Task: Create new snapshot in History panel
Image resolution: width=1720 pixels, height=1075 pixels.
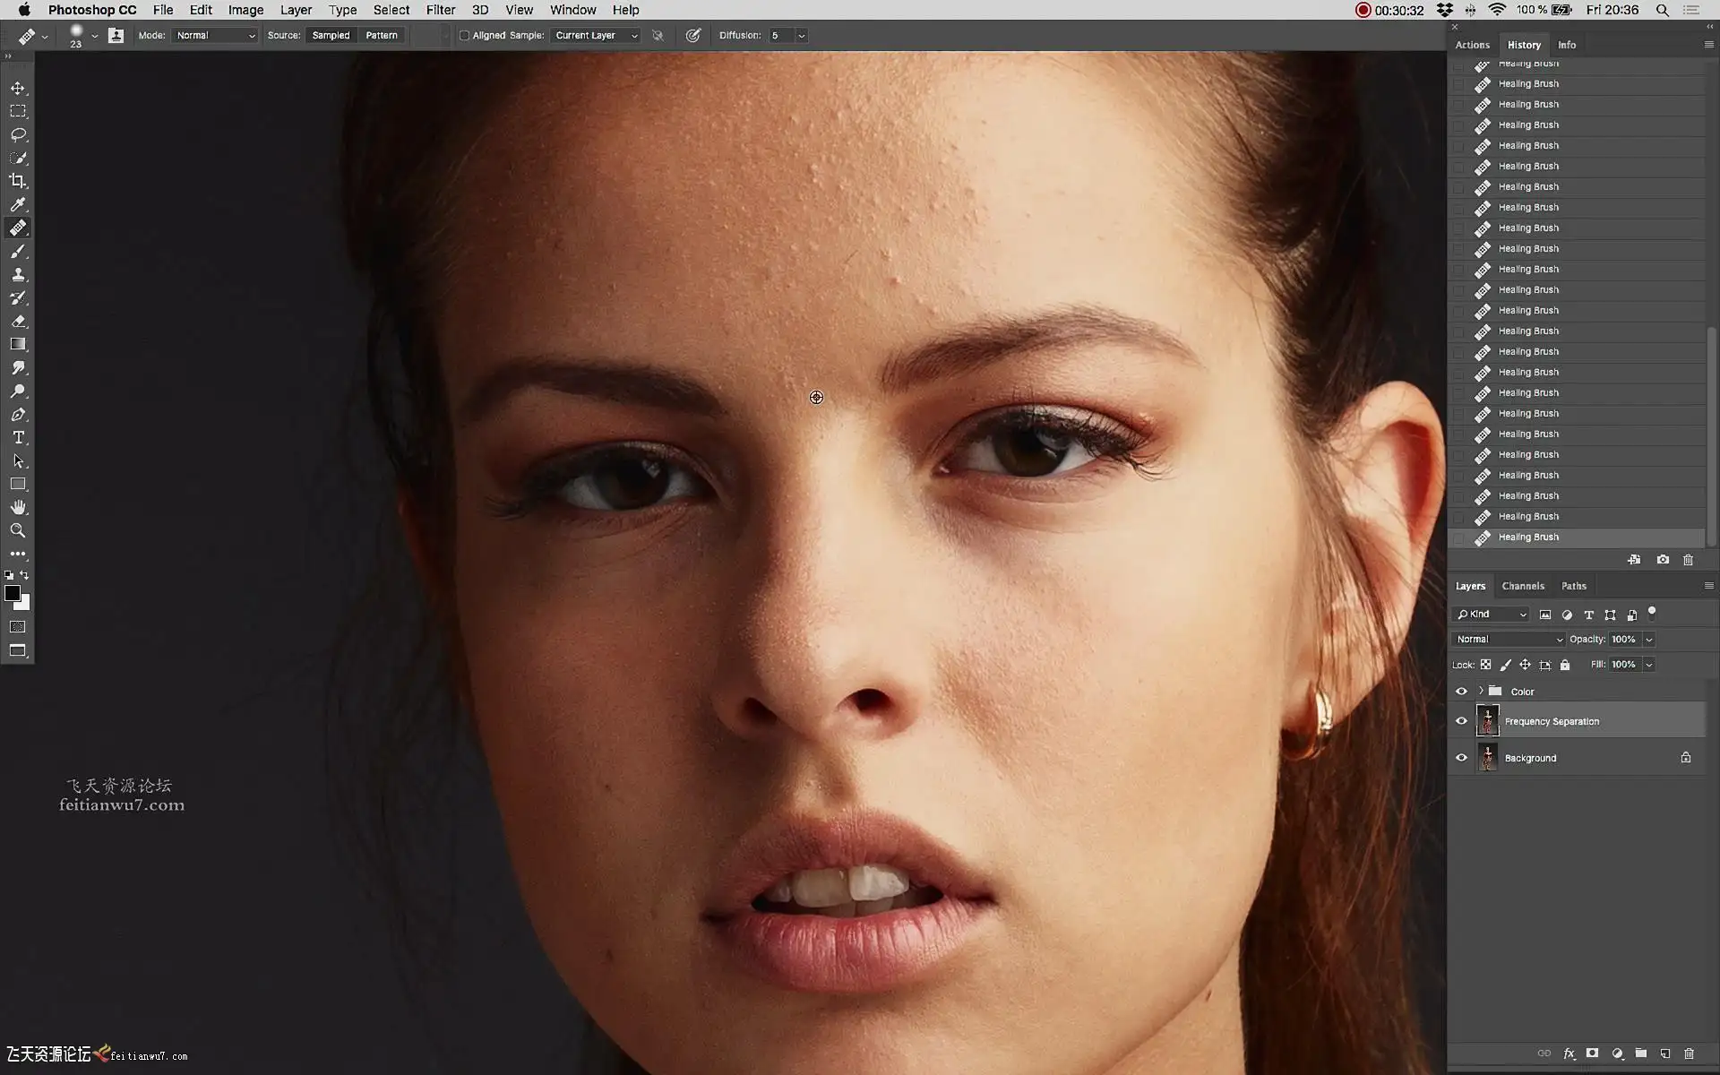Action: pyautogui.click(x=1663, y=560)
